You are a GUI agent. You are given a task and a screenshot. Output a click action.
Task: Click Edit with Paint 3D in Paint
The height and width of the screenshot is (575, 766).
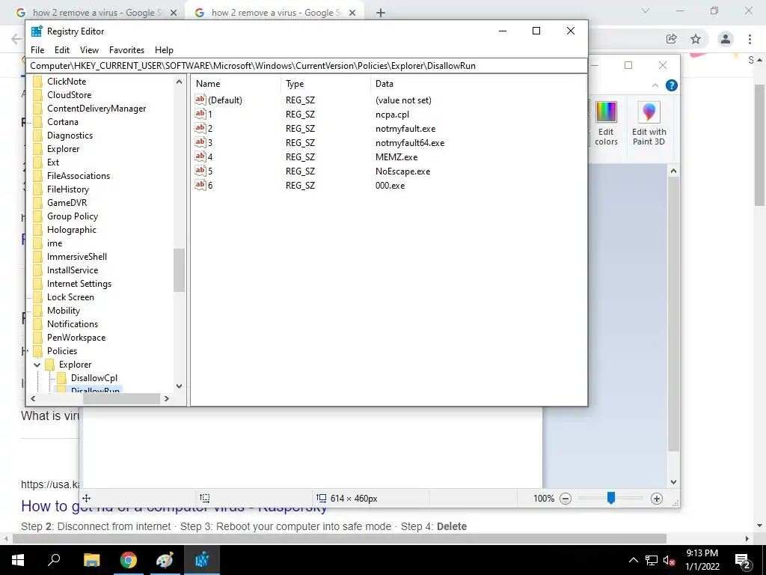point(649,124)
